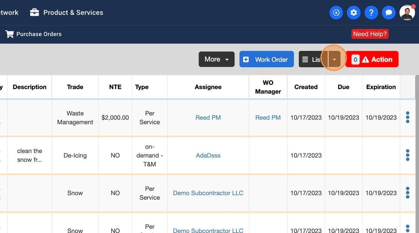The image size is (419, 233).
Task: Open three-dot menu for Demo Subcontractor row
Action: (x=407, y=193)
